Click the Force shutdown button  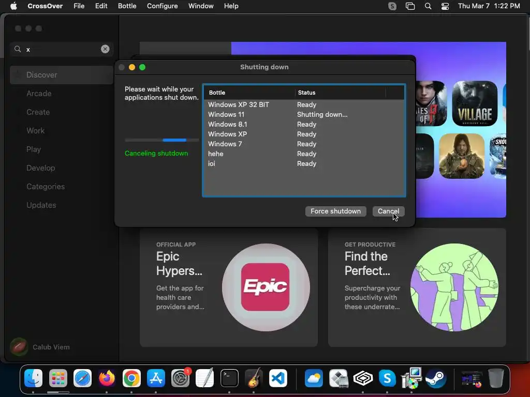click(x=335, y=211)
